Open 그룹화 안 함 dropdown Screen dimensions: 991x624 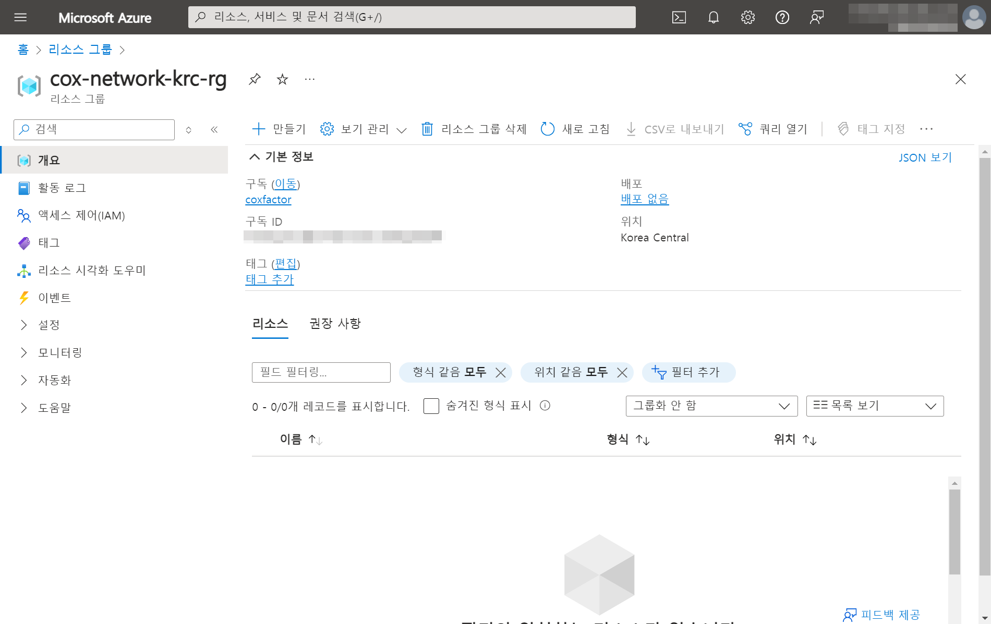(711, 406)
